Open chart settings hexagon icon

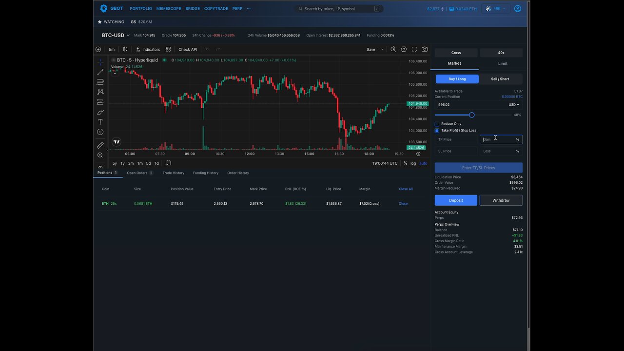[x=404, y=49]
